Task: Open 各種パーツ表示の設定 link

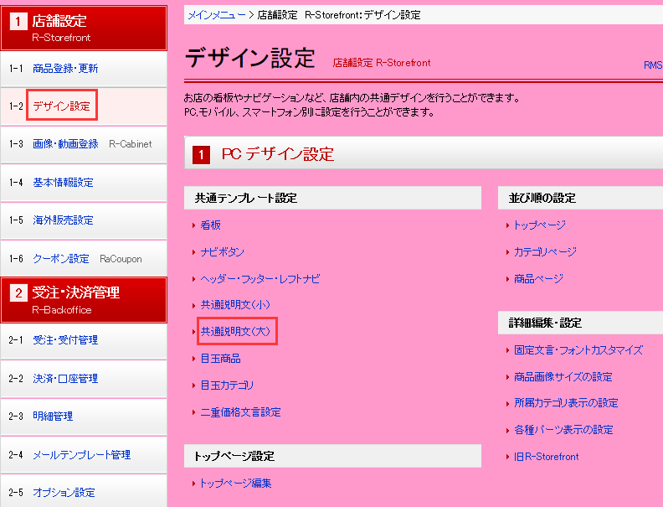Action: tap(563, 430)
